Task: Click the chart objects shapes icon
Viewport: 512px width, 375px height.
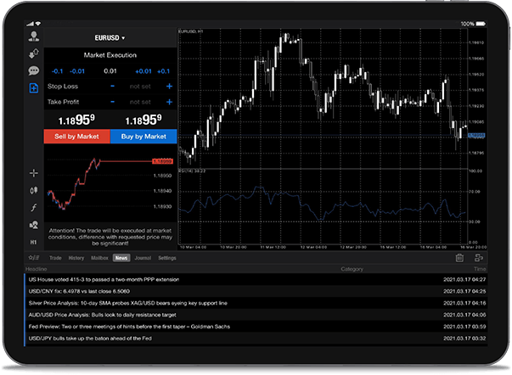Action: pos(34,224)
